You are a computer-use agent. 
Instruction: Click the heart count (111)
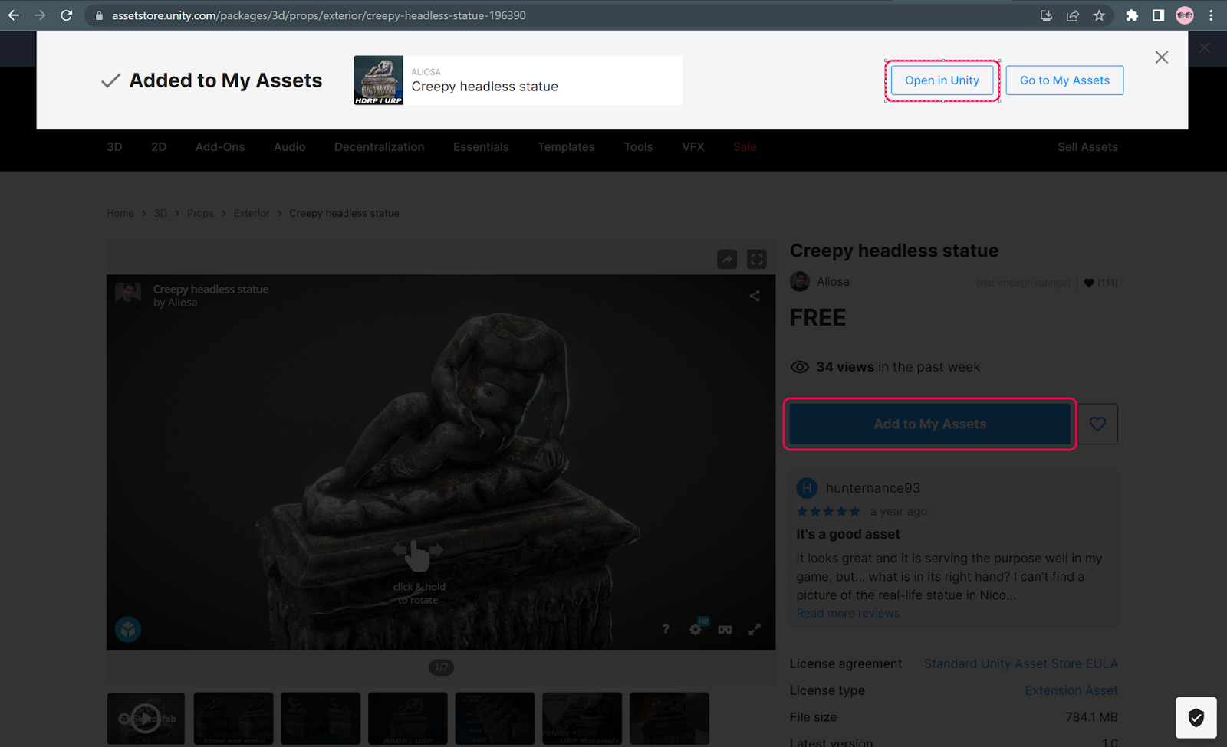(1100, 283)
